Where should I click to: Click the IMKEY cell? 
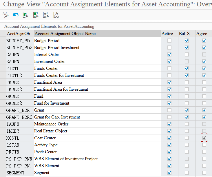coord(20,131)
